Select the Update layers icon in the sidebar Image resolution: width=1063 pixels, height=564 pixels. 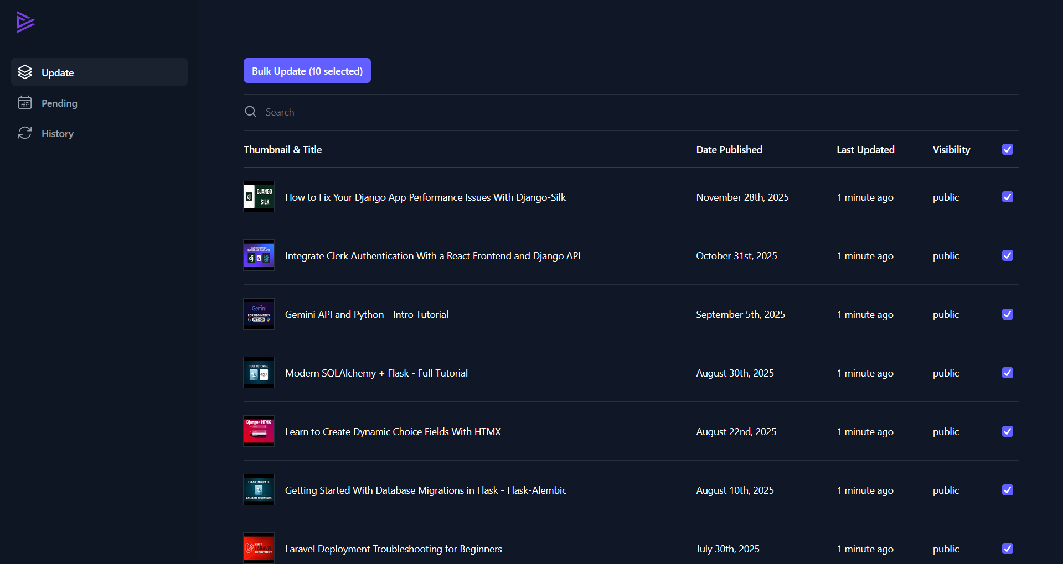click(24, 72)
